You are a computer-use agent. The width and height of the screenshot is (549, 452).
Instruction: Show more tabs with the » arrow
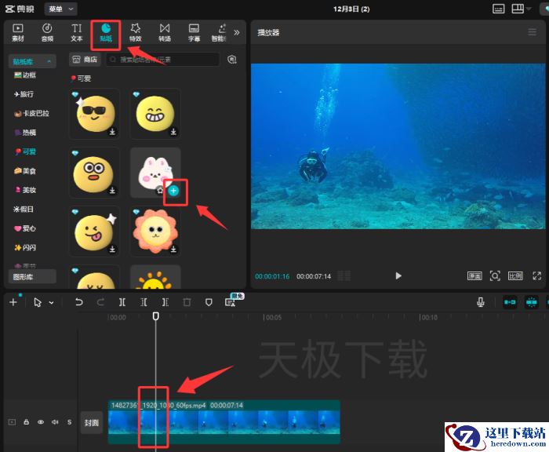click(x=237, y=33)
